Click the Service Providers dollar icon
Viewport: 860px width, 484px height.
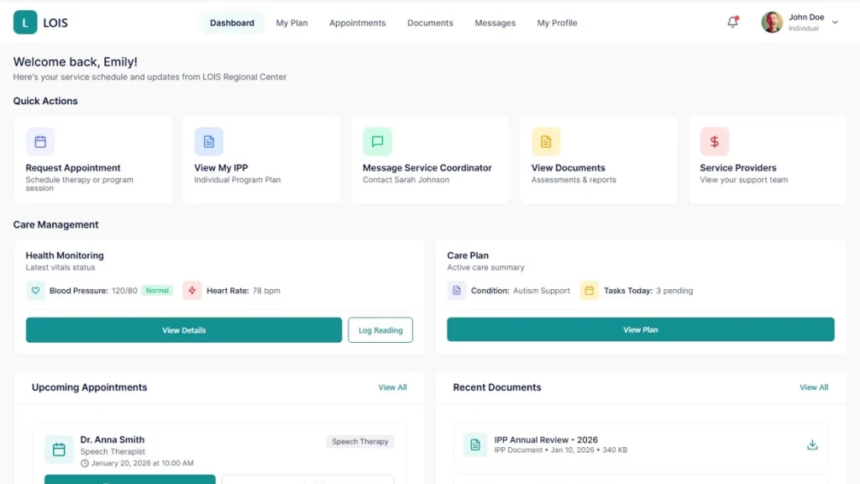pyautogui.click(x=714, y=141)
